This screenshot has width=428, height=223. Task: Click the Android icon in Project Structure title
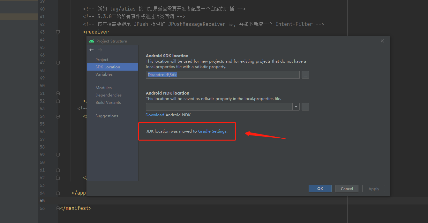coord(92,41)
